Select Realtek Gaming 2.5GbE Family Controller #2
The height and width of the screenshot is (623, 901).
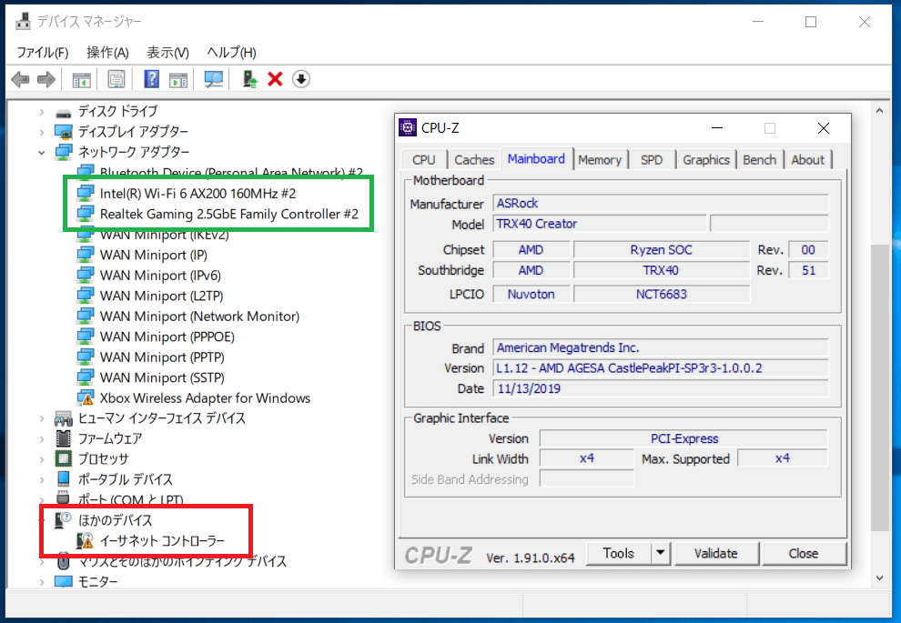coord(228,214)
